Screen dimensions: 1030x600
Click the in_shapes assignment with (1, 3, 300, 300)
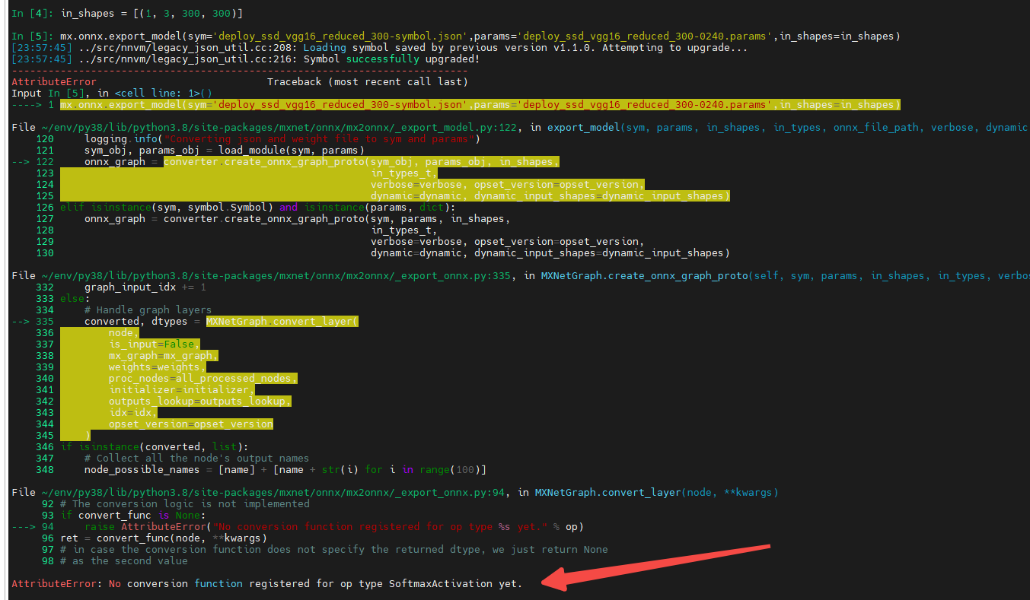pyautogui.click(x=151, y=14)
